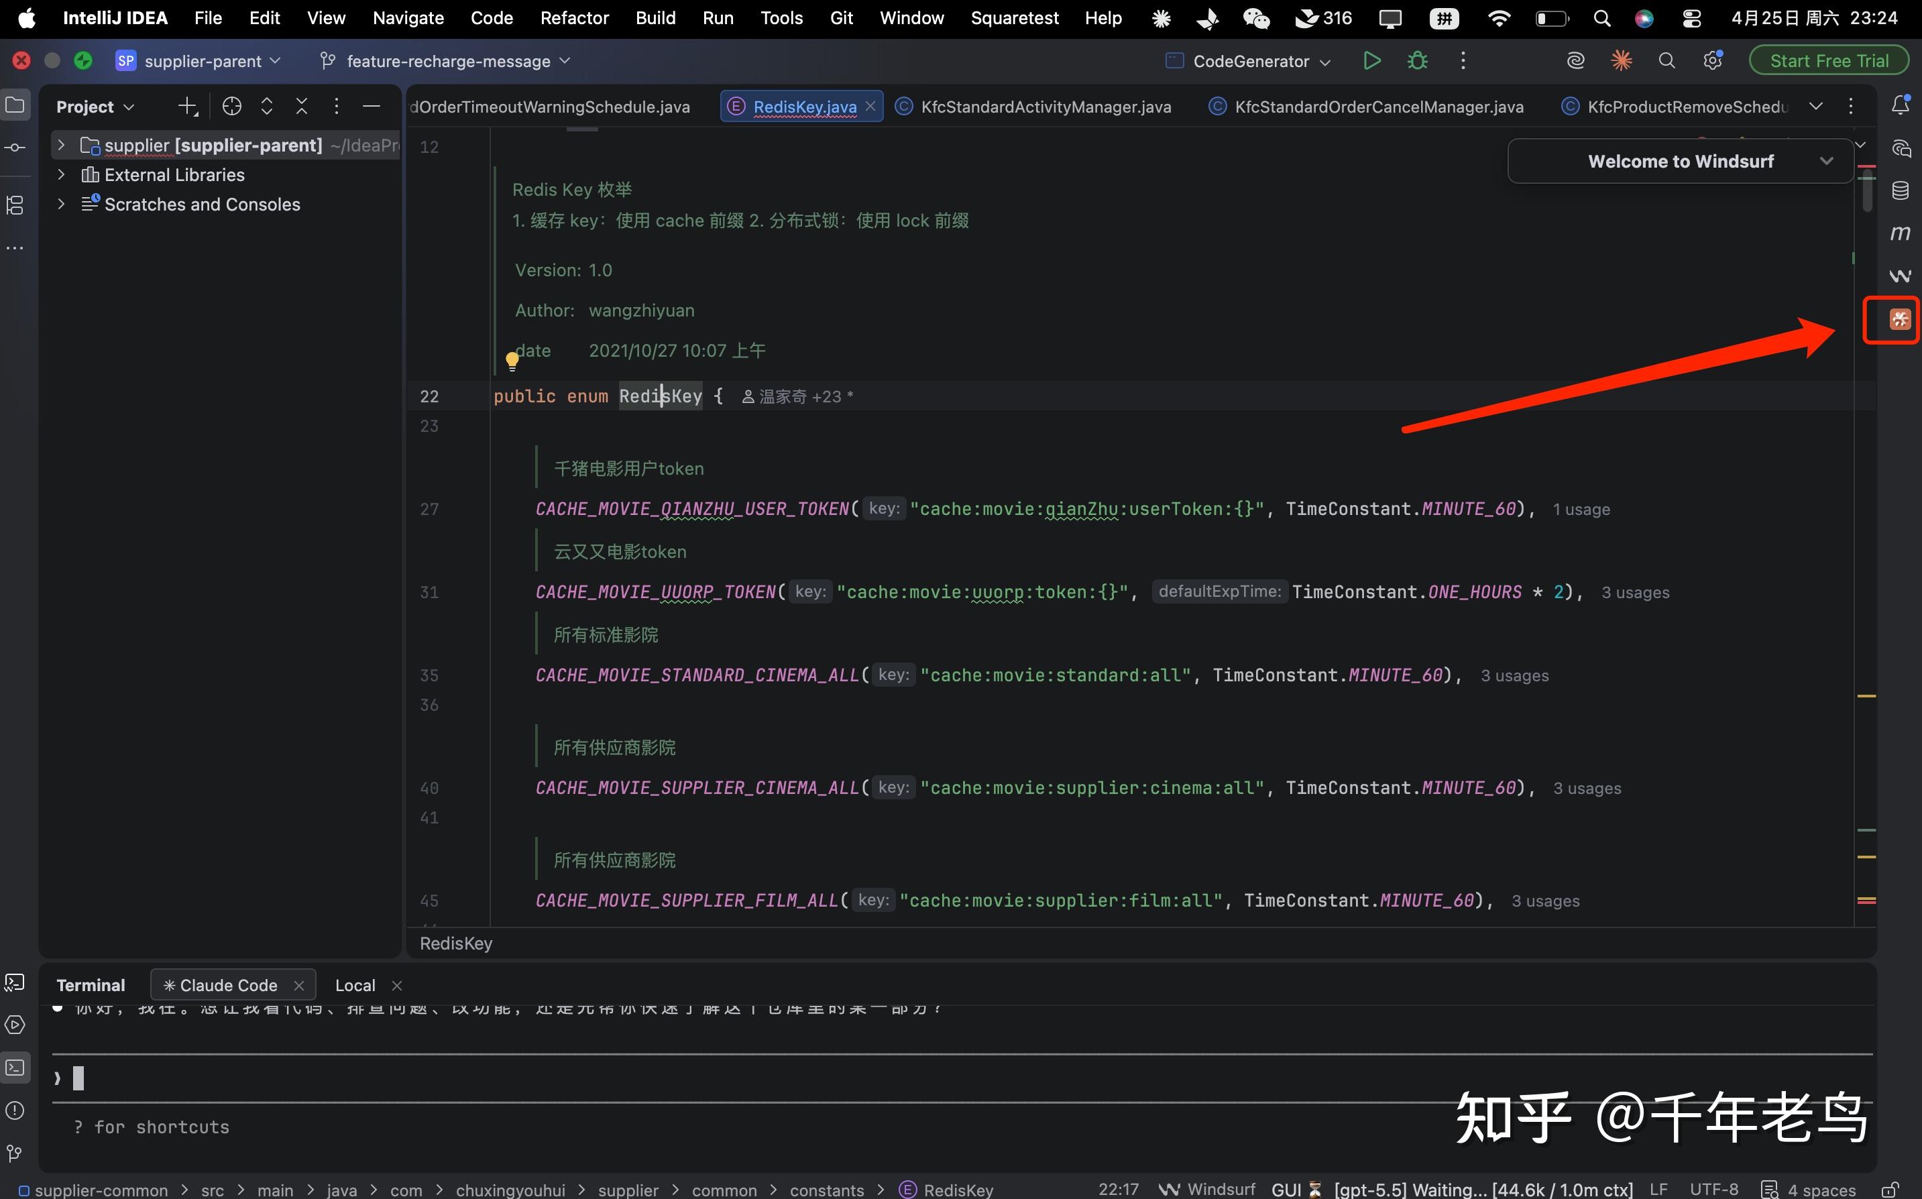Open IDE settings gear icon

click(x=1713, y=61)
